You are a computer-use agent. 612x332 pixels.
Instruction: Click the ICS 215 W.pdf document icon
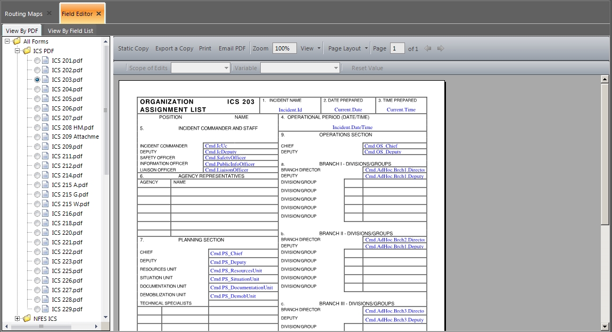45,204
